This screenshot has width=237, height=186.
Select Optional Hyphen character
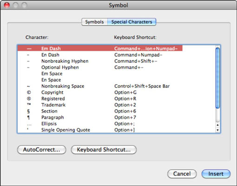[x=117, y=67]
